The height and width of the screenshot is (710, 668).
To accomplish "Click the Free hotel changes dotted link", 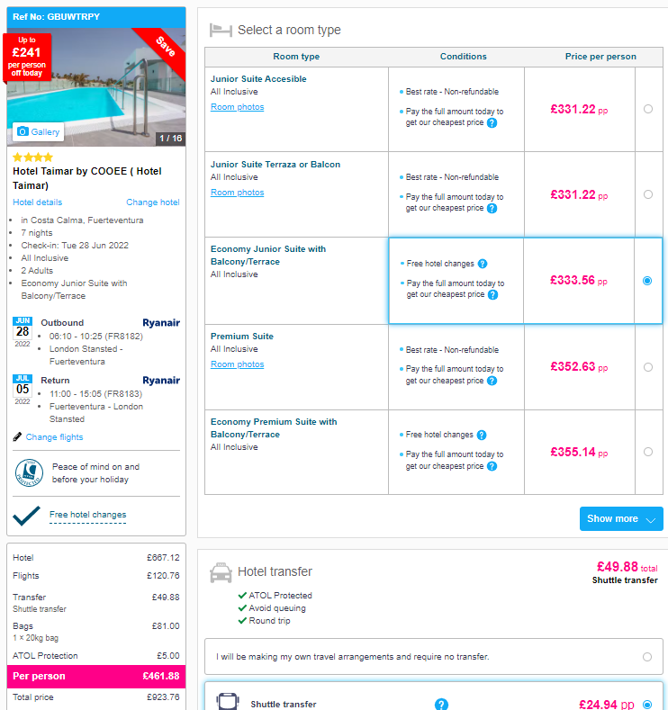I will [88, 515].
